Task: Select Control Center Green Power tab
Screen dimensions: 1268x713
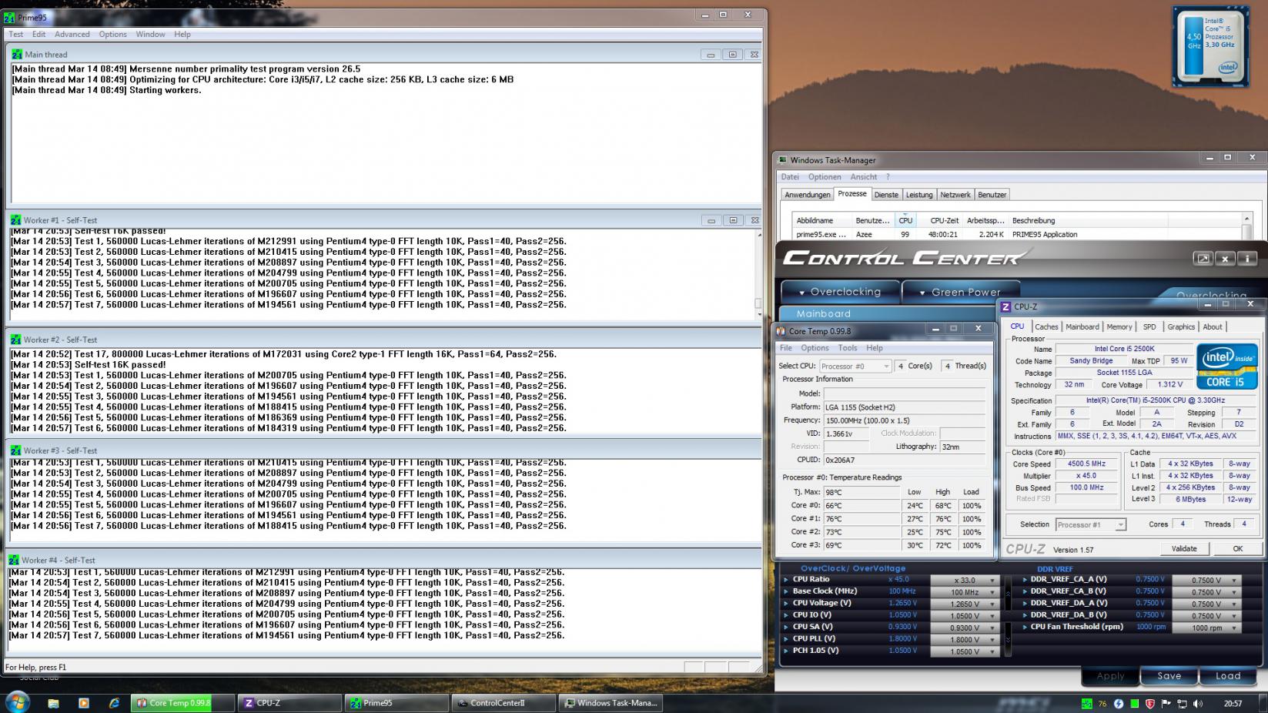Action: (x=960, y=293)
